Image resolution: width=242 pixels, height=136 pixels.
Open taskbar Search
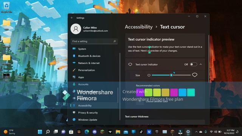point(48,132)
